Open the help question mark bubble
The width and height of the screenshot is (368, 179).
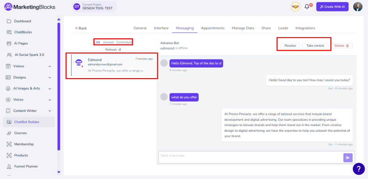click(x=359, y=169)
